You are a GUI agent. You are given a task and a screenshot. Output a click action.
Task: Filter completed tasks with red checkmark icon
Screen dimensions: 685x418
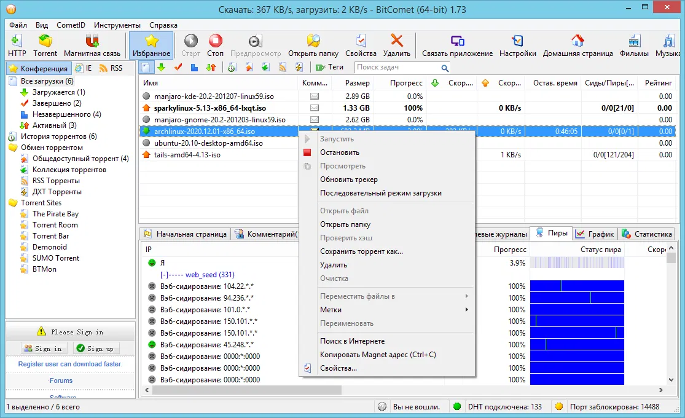point(178,68)
